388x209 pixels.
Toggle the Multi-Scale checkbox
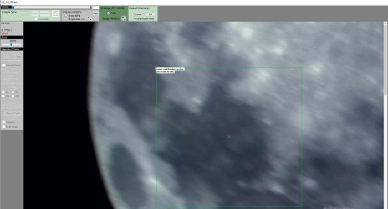tap(4, 126)
